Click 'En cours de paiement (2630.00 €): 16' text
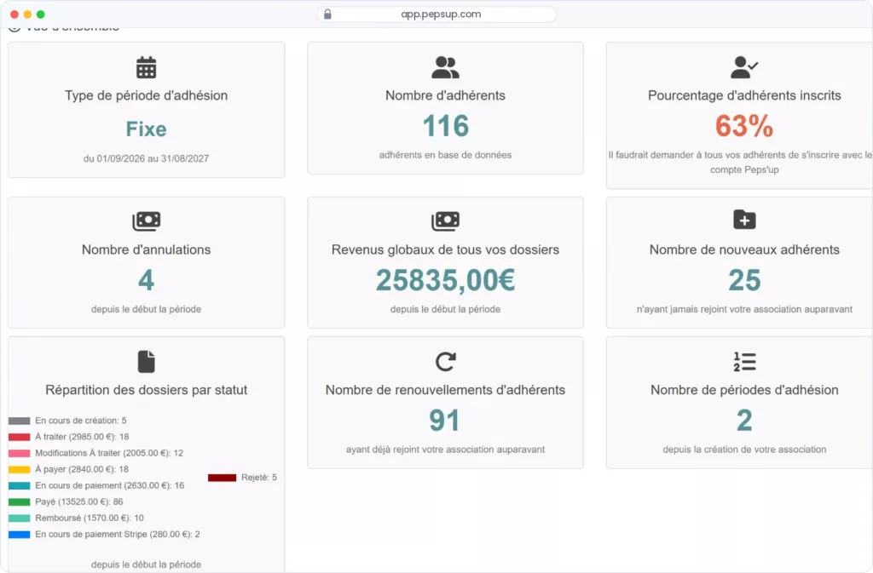The width and height of the screenshot is (873, 573). [110, 485]
